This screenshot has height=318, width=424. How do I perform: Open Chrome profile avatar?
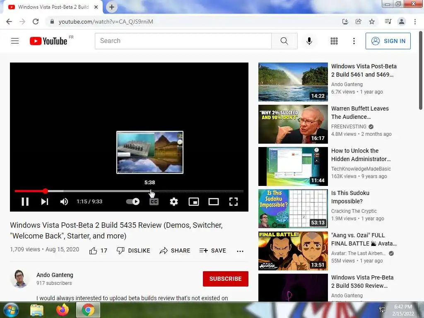click(x=402, y=22)
